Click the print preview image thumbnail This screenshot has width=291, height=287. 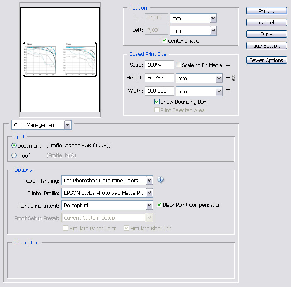click(x=60, y=59)
